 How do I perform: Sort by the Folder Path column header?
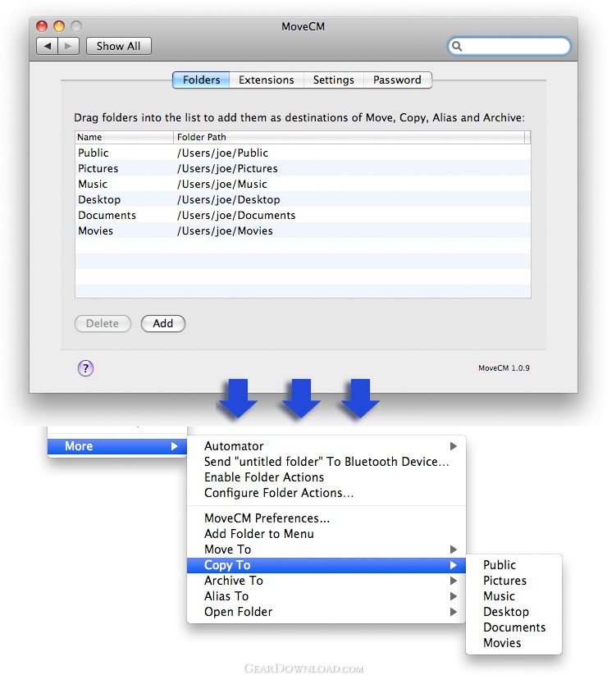(x=349, y=137)
